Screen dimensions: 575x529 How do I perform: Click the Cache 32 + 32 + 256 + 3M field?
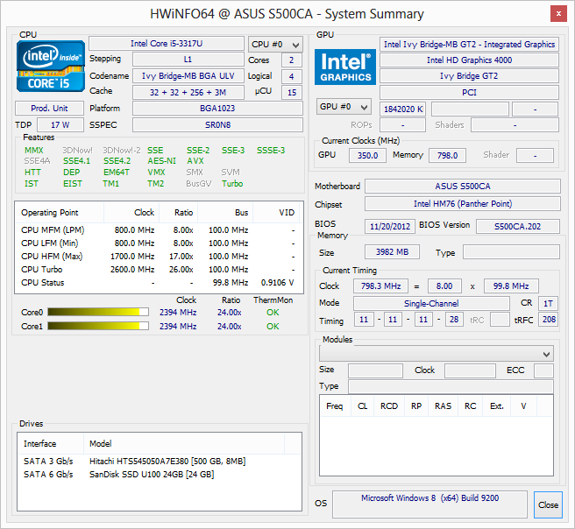click(188, 92)
